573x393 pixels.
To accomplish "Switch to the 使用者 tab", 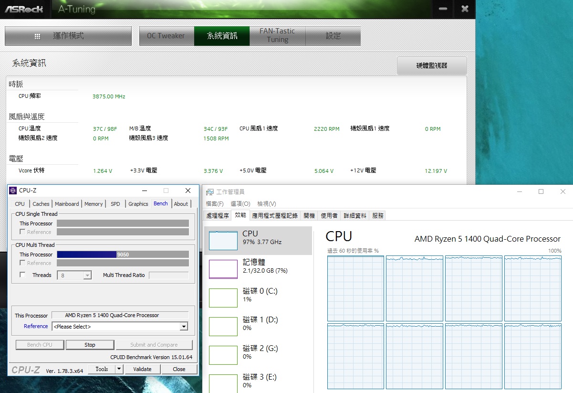I will (x=329, y=216).
